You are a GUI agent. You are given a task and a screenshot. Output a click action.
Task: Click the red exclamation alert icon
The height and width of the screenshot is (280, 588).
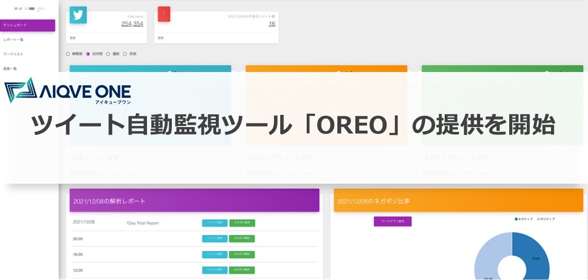coord(164,14)
